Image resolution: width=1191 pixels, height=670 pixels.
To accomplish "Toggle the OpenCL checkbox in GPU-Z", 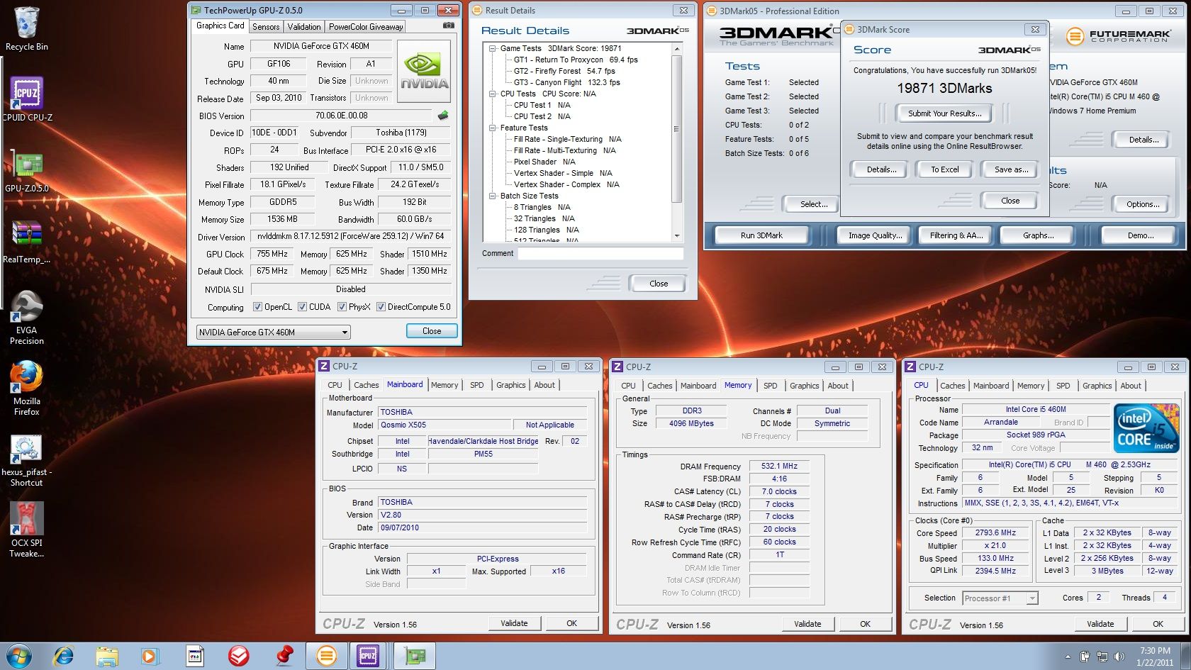I will (x=257, y=307).
